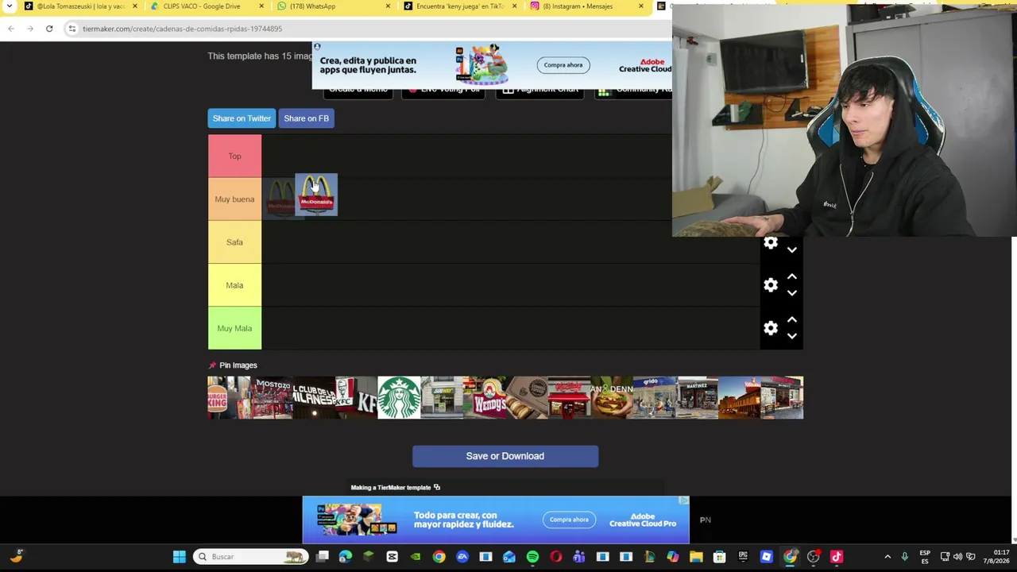Click the Mala tier label
The height and width of the screenshot is (572, 1017).
pyautogui.click(x=234, y=285)
